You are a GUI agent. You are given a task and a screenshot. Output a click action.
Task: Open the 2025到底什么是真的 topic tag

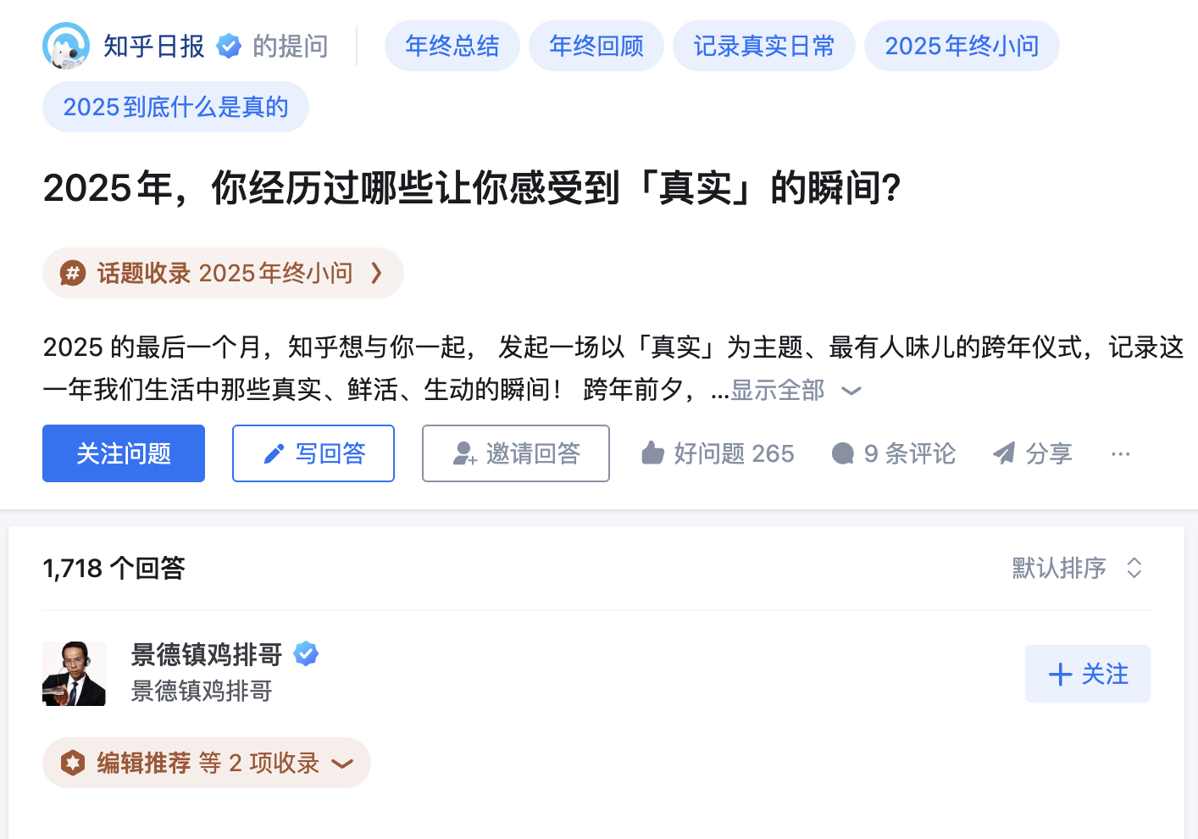(175, 107)
